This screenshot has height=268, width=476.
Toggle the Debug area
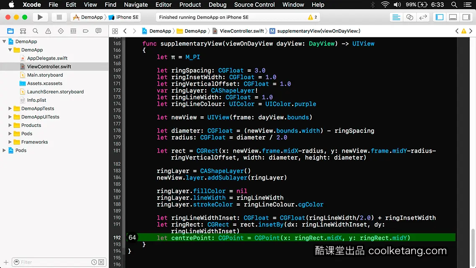coord(453,17)
